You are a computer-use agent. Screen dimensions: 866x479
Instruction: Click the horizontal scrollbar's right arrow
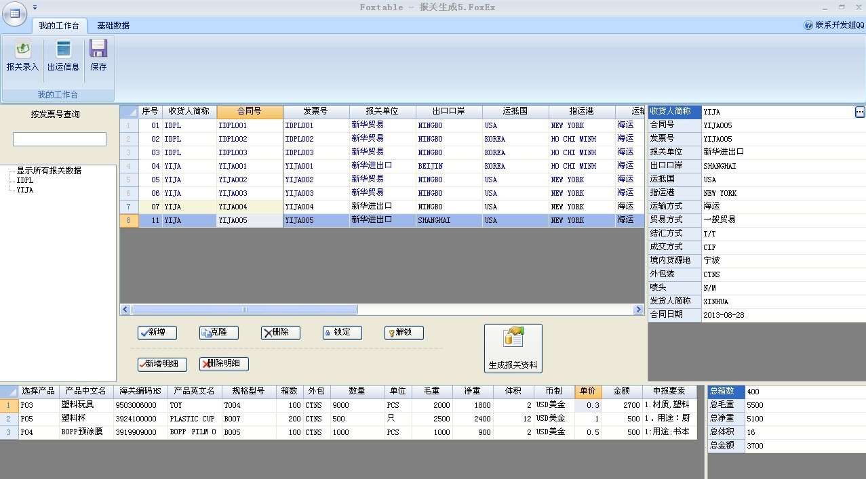click(638, 310)
